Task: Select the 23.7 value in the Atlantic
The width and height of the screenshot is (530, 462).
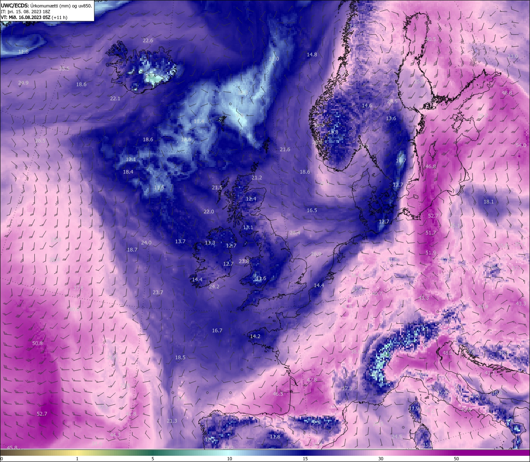Action: pos(158,293)
